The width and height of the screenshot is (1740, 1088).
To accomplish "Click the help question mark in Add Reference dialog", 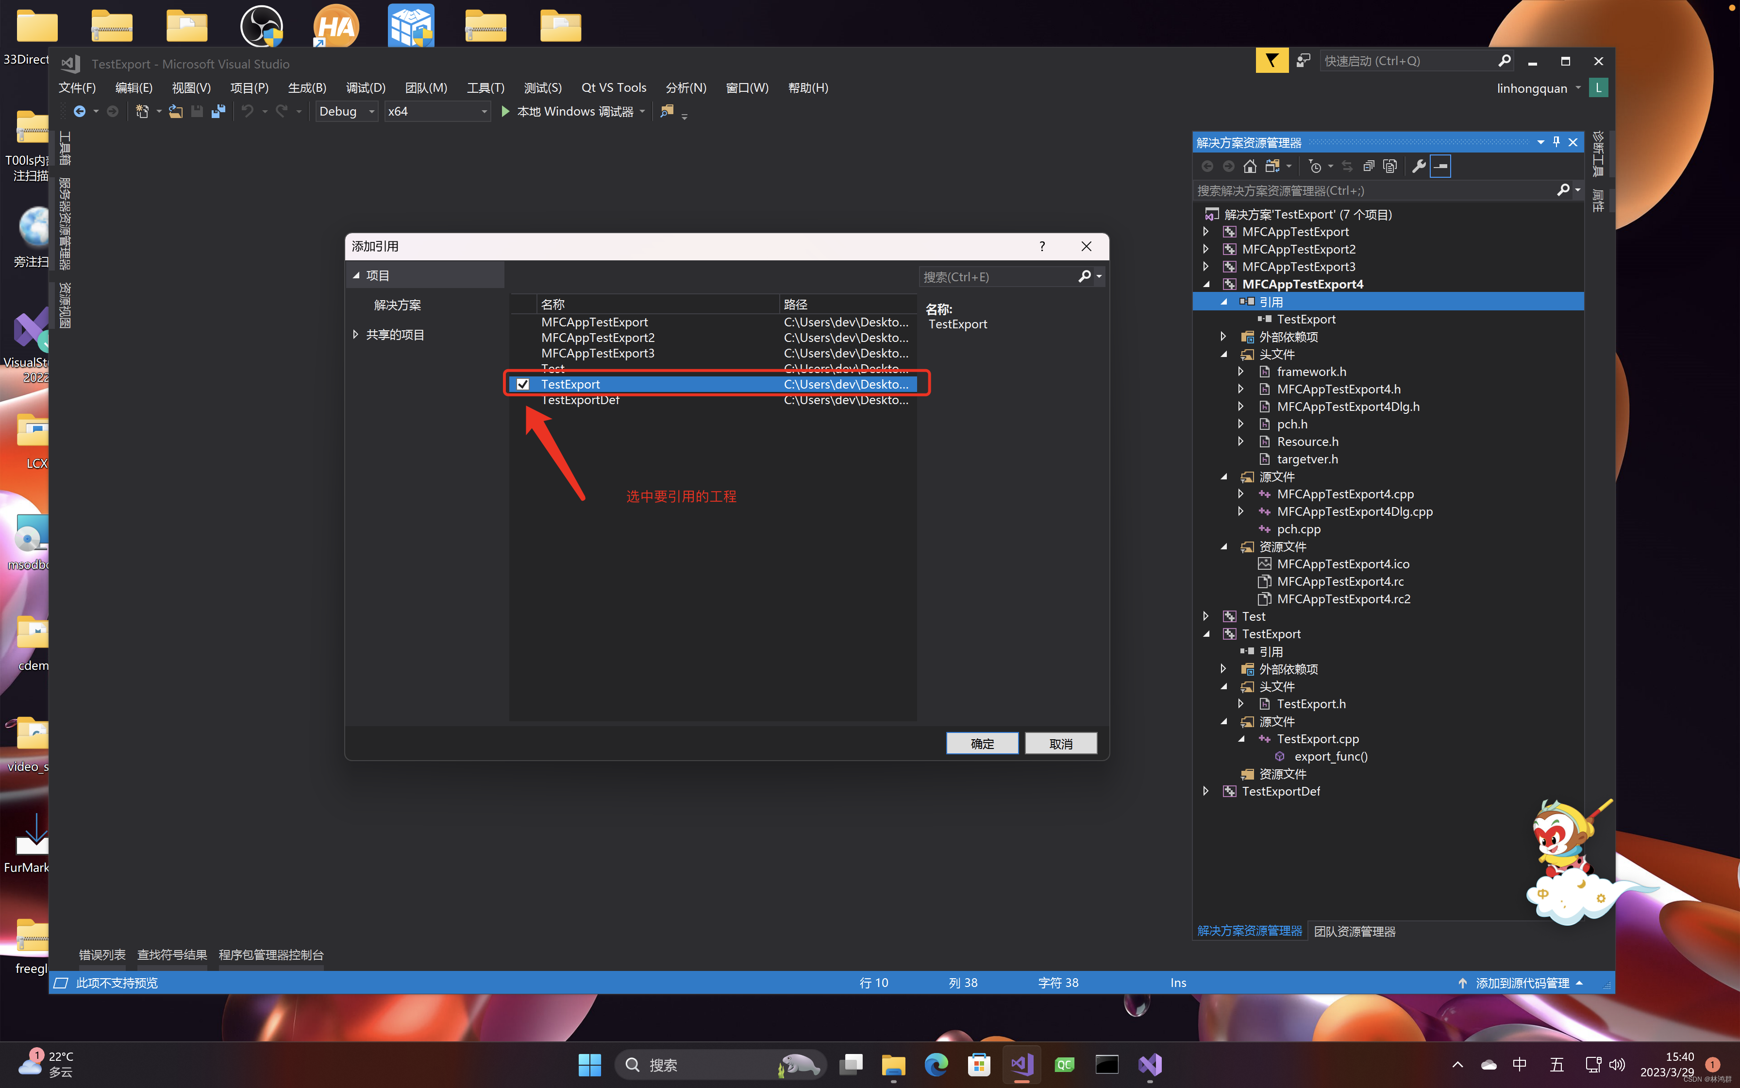I will click(1042, 246).
